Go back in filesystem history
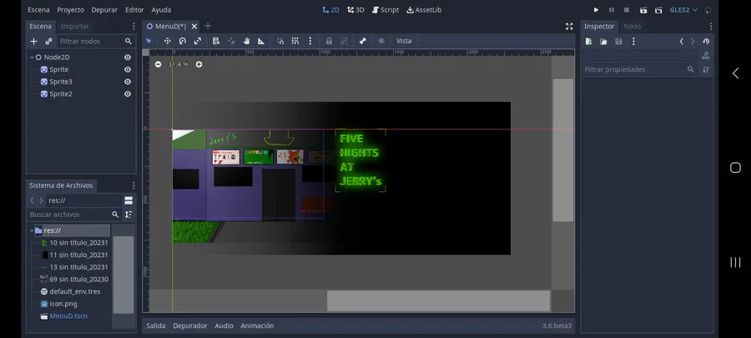The width and height of the screenshot is (751, 338). (x=32, y=200)
